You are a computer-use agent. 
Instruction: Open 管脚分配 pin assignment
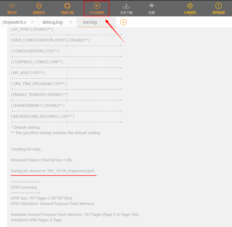(x=67, y=8)
